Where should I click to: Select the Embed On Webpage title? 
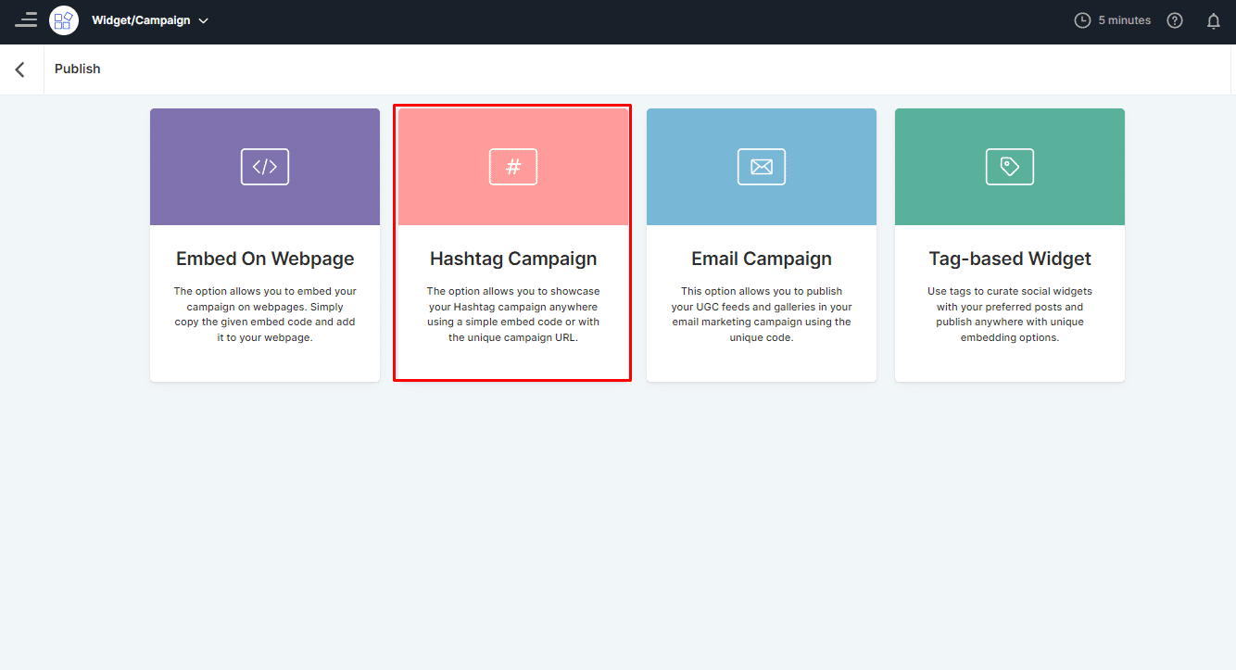(265, 259)
